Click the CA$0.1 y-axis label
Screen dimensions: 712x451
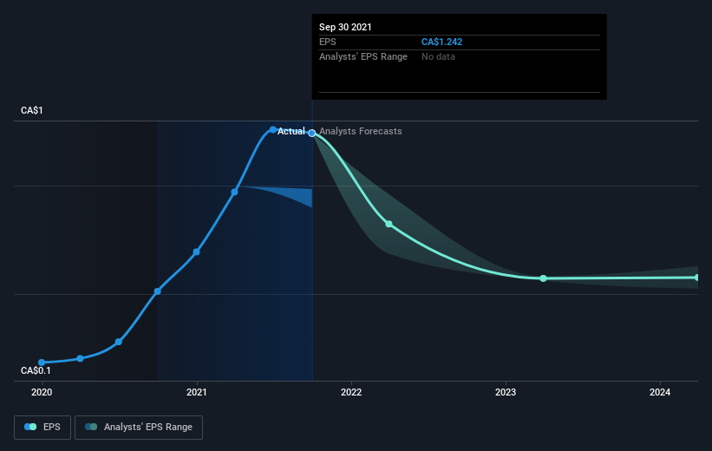(36, 371)
